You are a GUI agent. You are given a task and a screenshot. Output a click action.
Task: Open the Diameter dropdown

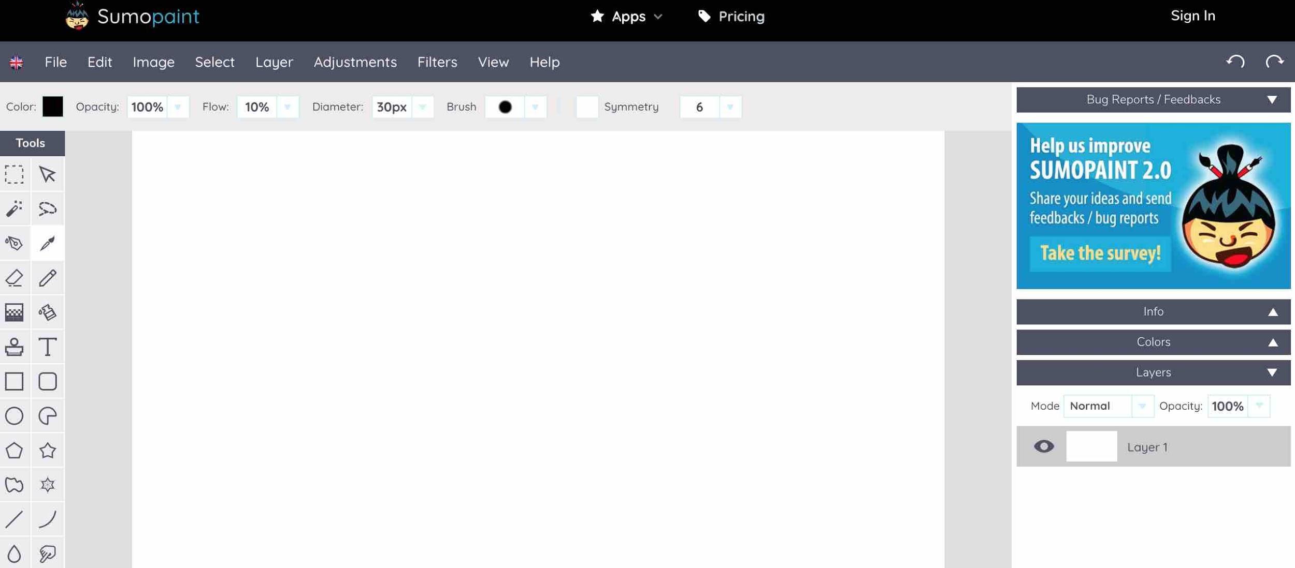tap(422, 107)
